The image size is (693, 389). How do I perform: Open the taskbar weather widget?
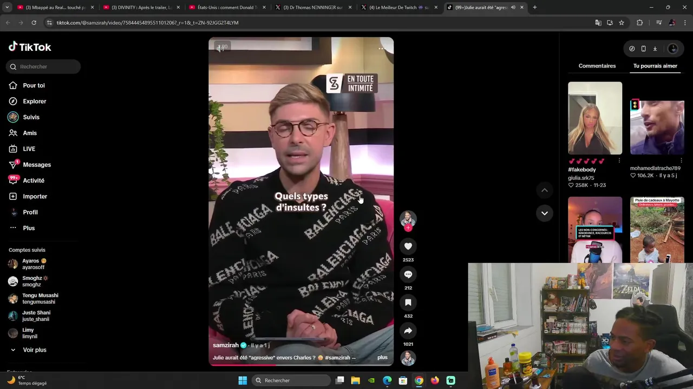[27, 380]
